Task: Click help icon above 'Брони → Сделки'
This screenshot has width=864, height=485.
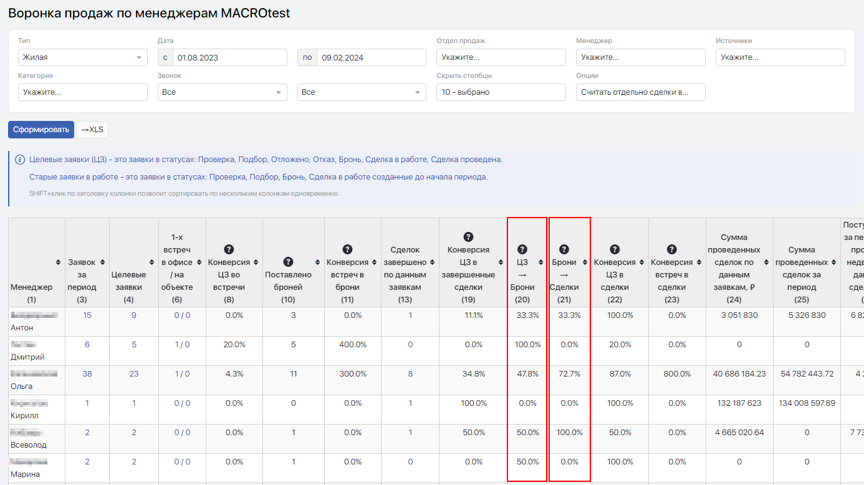Action: 564,249
